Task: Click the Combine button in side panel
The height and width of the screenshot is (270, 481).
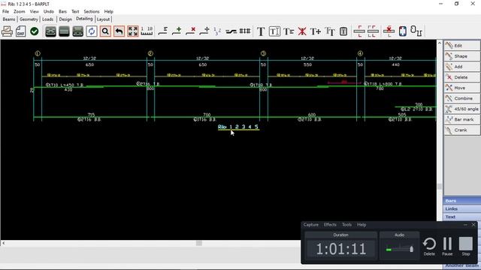Action: pyautogui.click(x=462, y=98)
